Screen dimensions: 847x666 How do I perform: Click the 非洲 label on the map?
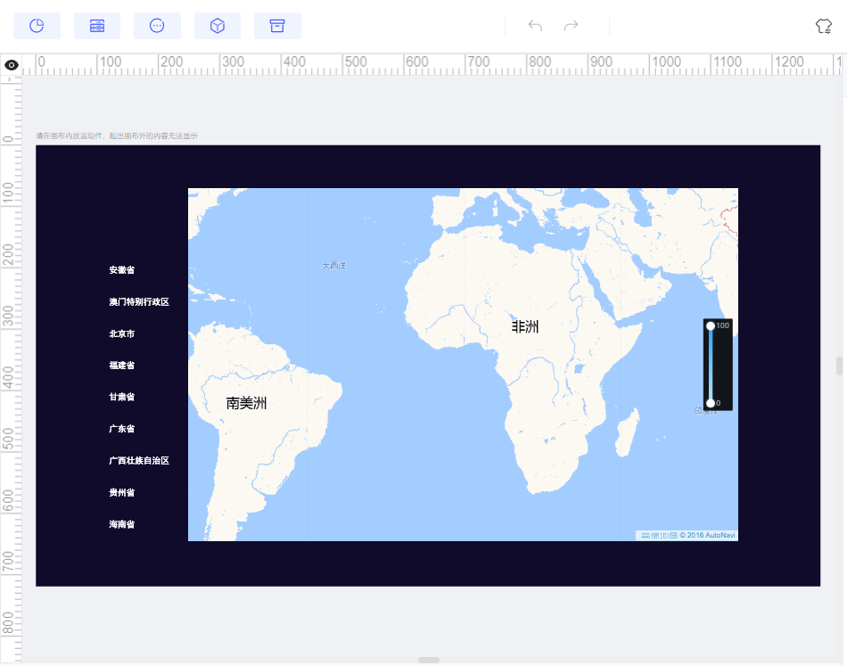point(525,327)
